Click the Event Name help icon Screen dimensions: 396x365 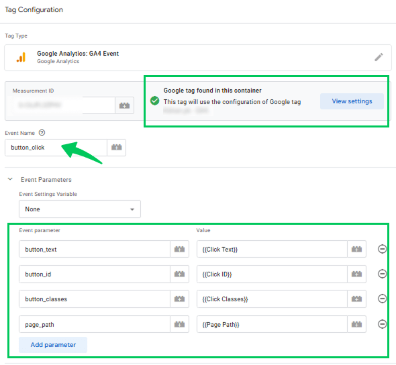42,133
